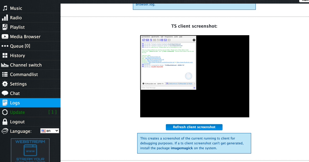Click the Logout padlock icon
Viewport: 309px width, 162px height.
tap(4, 121)
